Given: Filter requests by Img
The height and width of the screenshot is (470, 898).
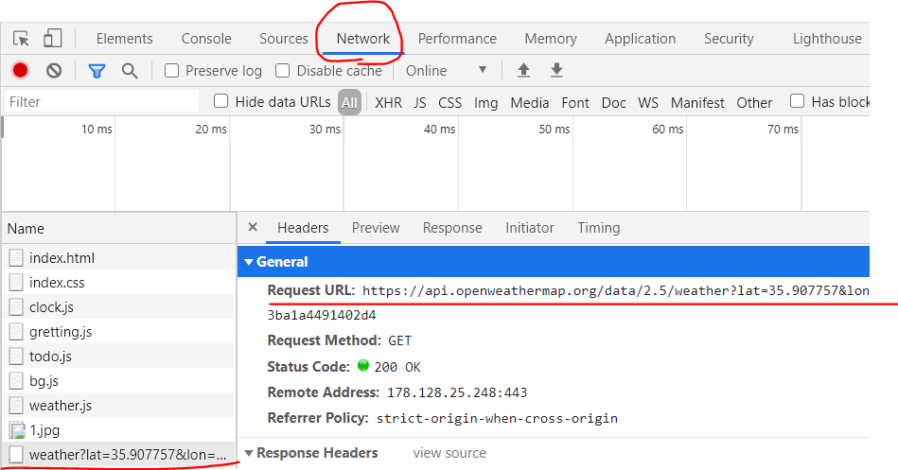Looking at the screenshot, I should click(x=485, y=103).
